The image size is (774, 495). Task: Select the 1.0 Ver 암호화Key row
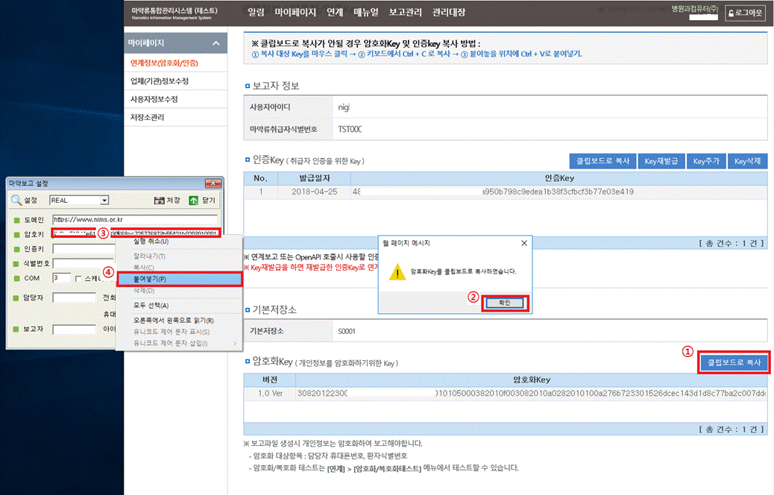[506, 394]
